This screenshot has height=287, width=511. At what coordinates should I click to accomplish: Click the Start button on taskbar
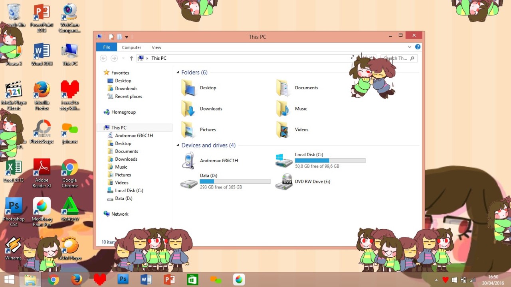pyautogui.click(x=10, y=279)
